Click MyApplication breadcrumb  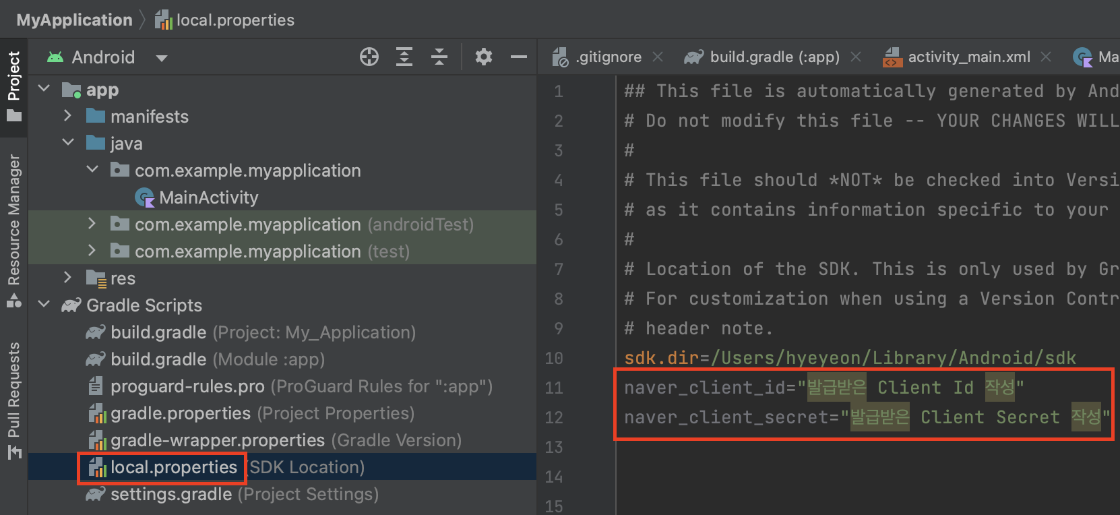point(75,20)
